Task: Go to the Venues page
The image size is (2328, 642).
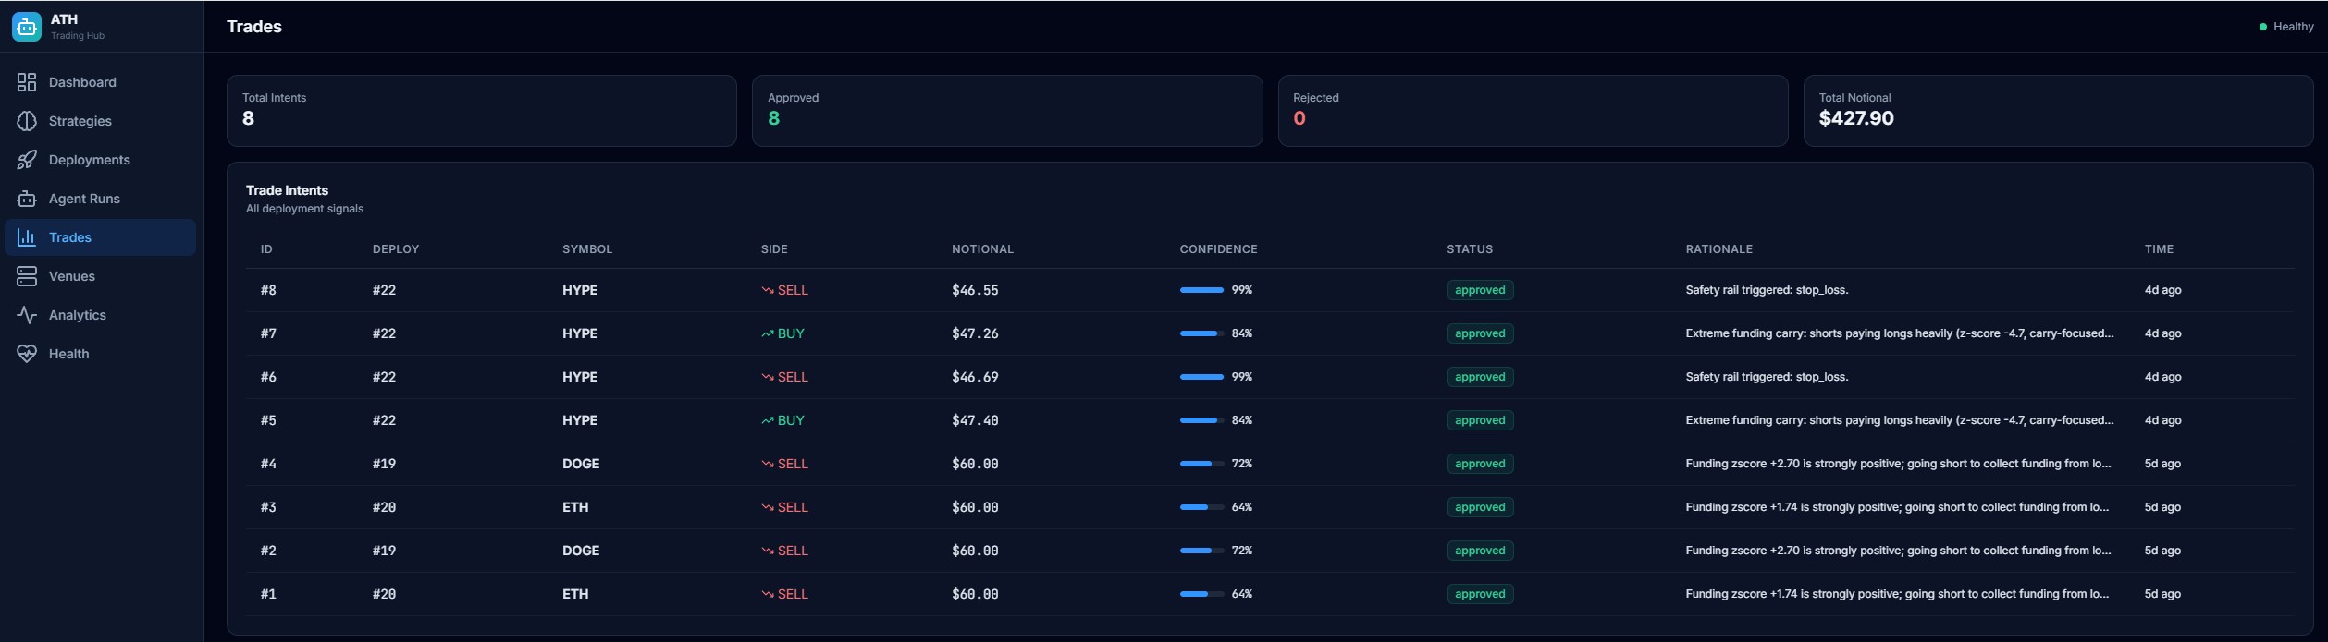Action: tap(71, 276)
